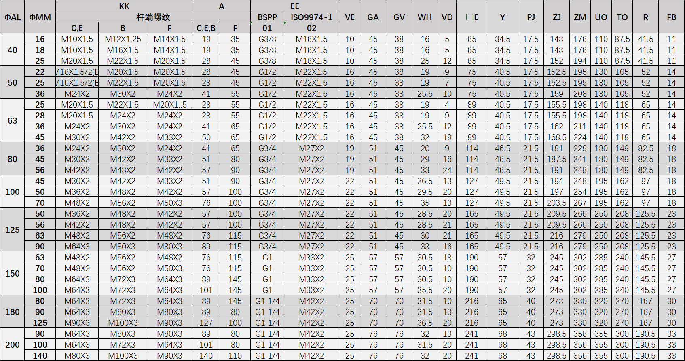Select the WH value 36.5
This screenshot has width=685, height=361.
click(425, 323)
